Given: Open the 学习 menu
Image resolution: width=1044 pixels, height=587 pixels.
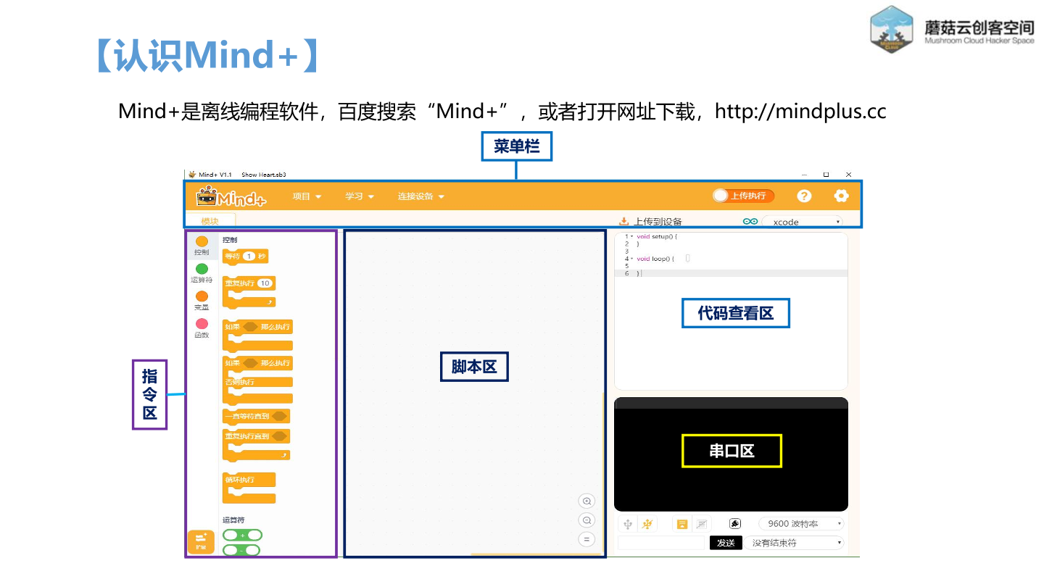Looking at the screenshot, I should [359, 196].
